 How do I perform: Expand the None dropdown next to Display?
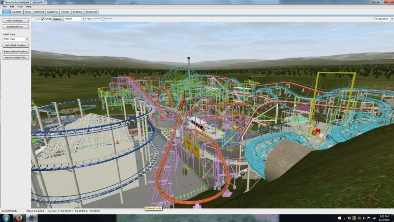point(75,19)
